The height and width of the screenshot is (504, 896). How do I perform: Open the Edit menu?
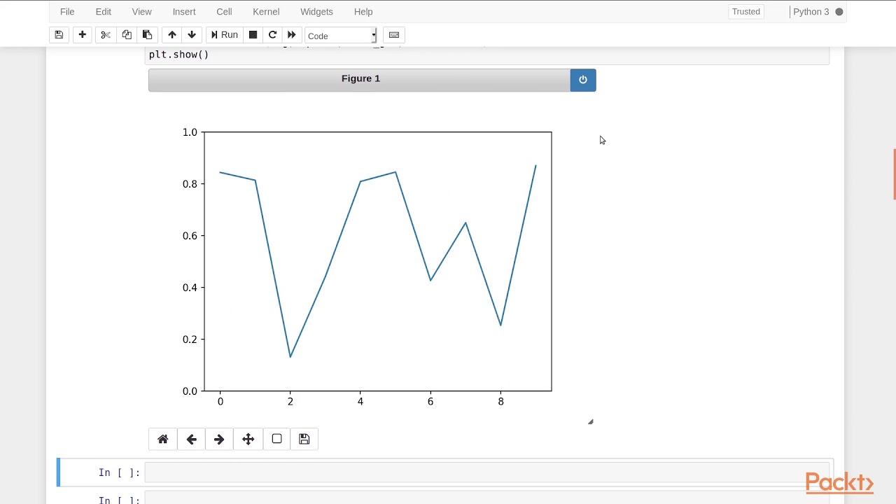[x=104, y=11]
